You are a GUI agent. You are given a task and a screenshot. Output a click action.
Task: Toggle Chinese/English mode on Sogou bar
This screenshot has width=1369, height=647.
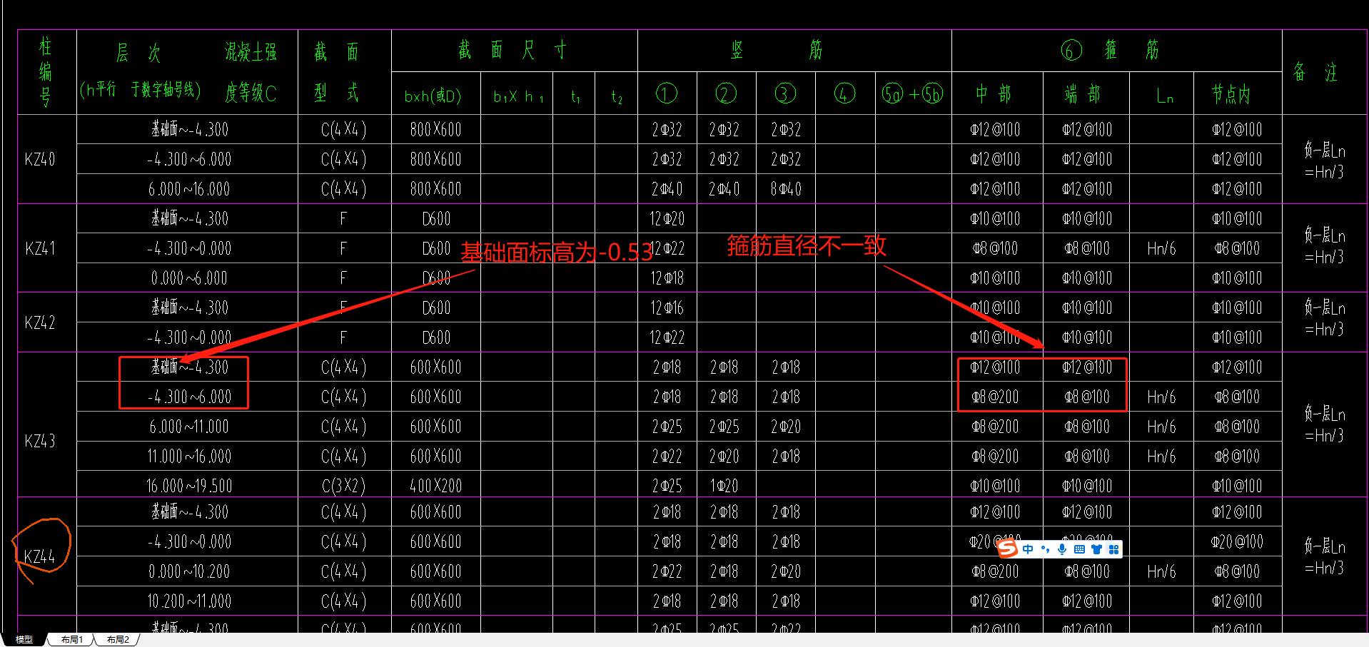tap(1028, 549)
